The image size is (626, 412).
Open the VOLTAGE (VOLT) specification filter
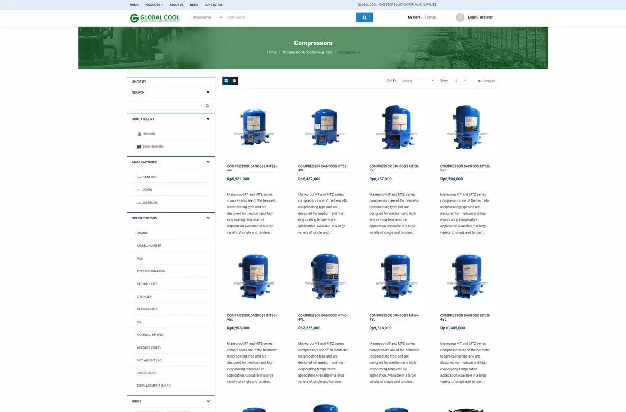tap(149, 348)
